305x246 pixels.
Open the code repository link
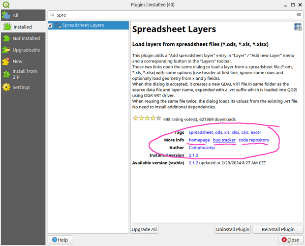(x=254, y=140)
